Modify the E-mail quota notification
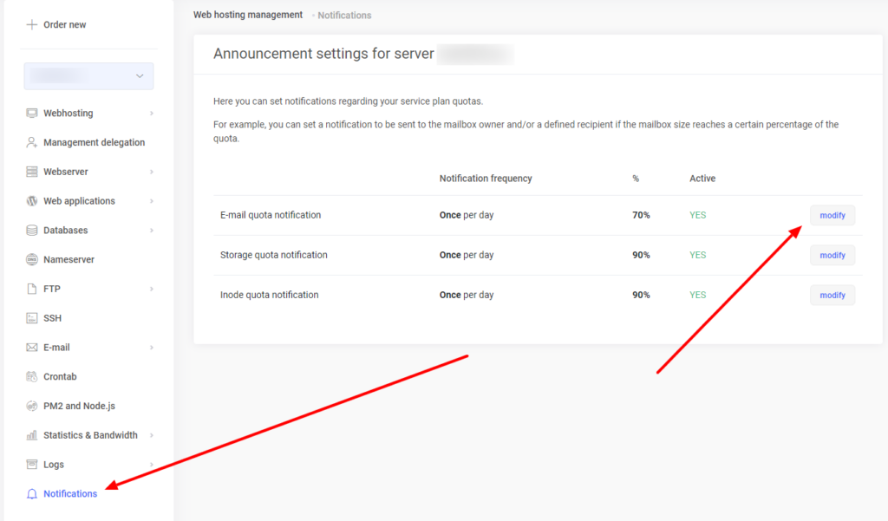This screenshot has width=888, height=521. point(832,215)
